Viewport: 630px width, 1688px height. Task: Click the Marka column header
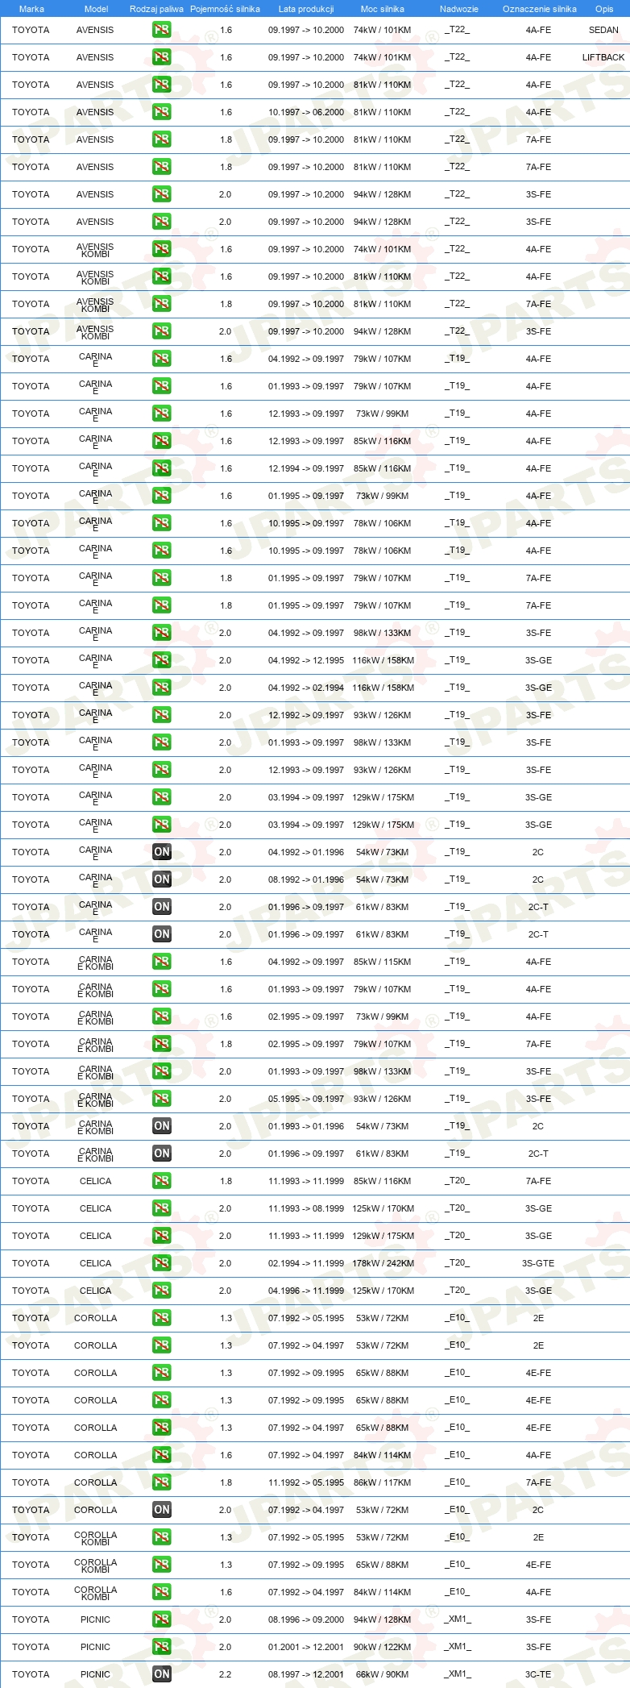click(31, 9)
